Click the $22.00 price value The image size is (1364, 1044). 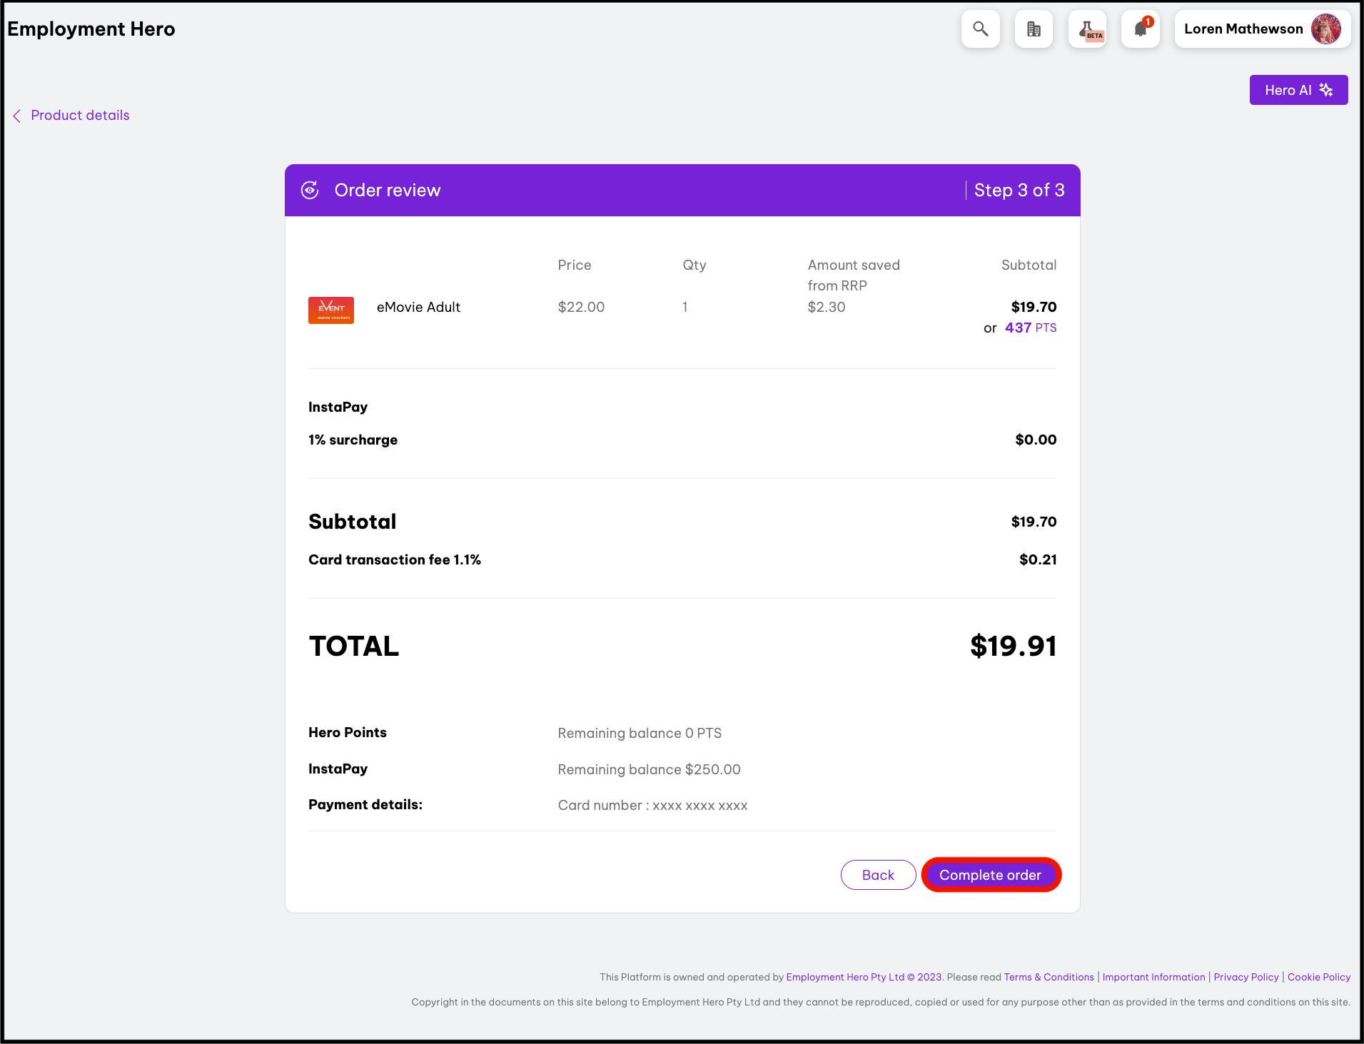(x=581, y=307)
